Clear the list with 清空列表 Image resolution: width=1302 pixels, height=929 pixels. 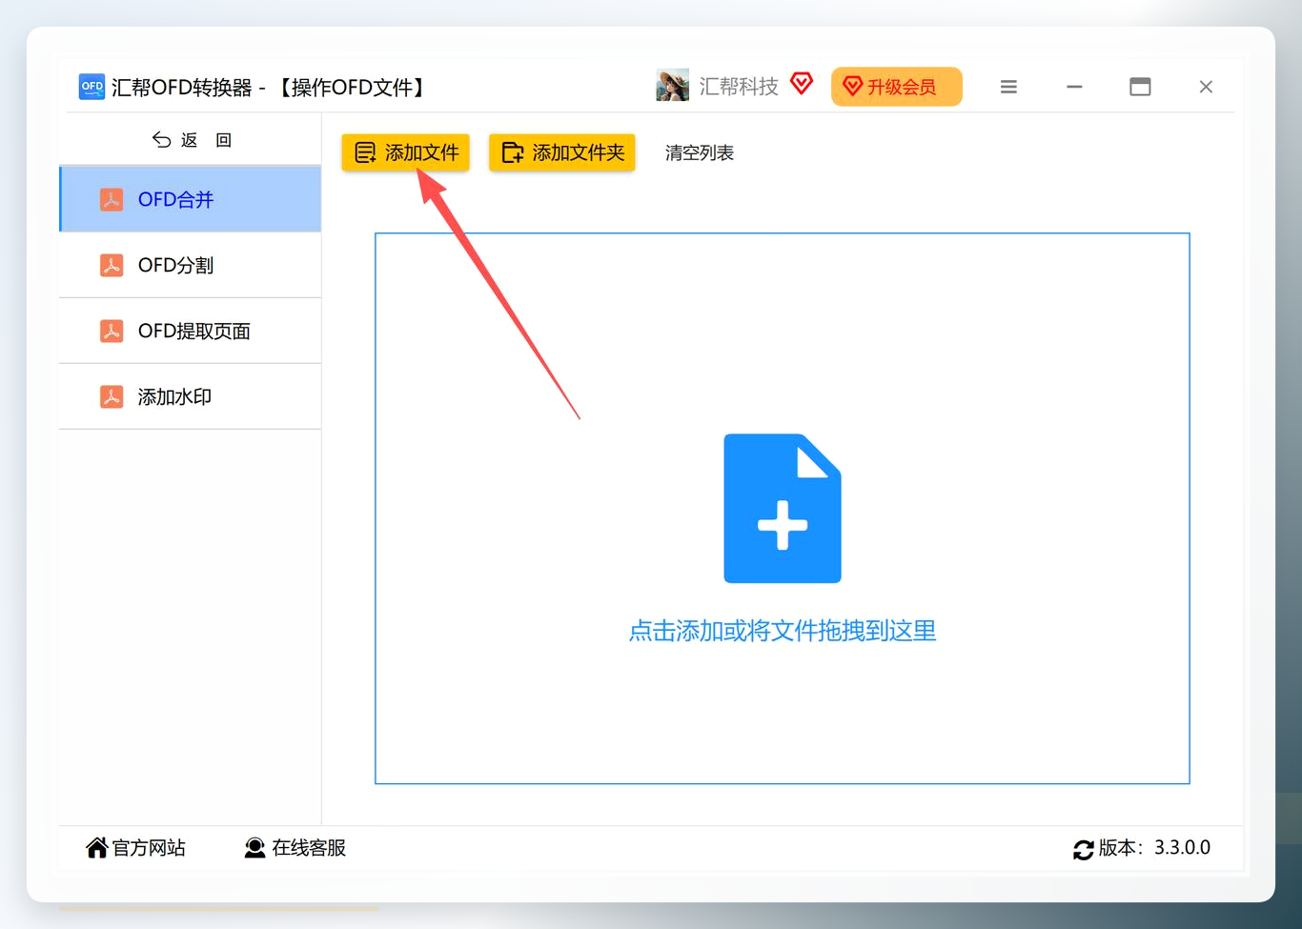point(700,152)
